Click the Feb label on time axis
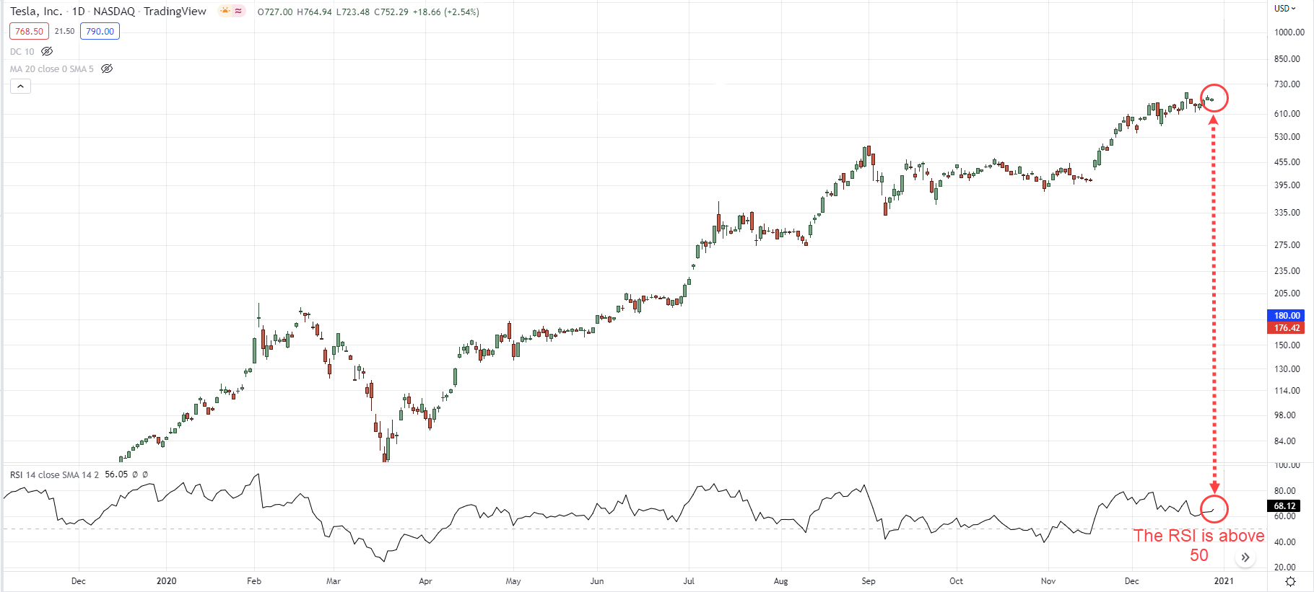Image resolution: width=1314 pixels, height=592 pixels. [x=254, y=581]
